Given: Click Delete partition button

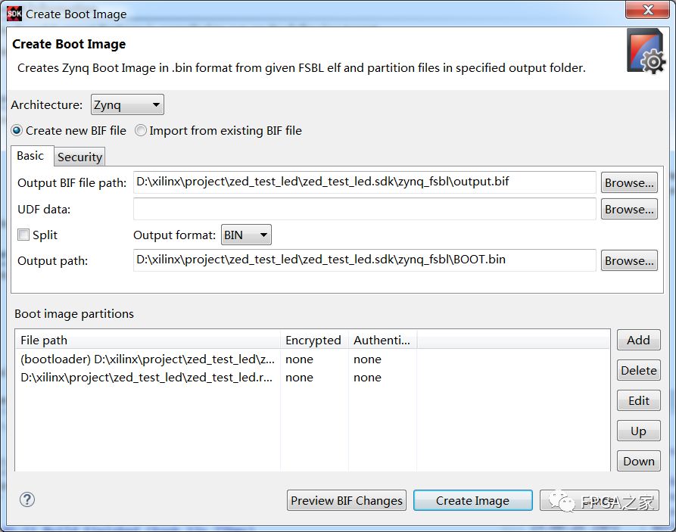Looking at the screenshot, I should coord(638,370).
